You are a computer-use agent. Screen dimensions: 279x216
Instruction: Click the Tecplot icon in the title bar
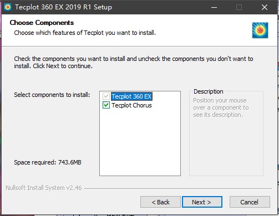coord(8,7)
